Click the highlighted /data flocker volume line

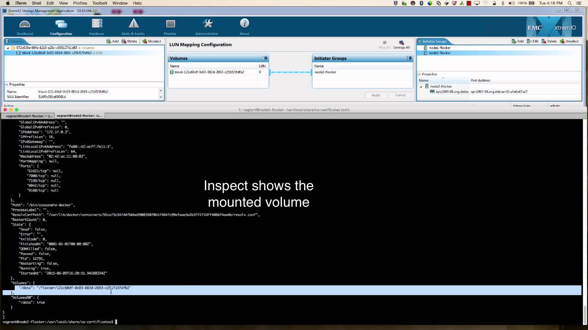tap(292, 288)
